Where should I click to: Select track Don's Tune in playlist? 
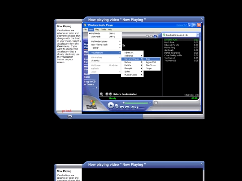click(181, 42)
